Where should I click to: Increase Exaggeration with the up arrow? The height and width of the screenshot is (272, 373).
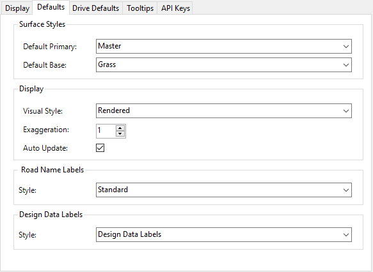pos(120,128)
